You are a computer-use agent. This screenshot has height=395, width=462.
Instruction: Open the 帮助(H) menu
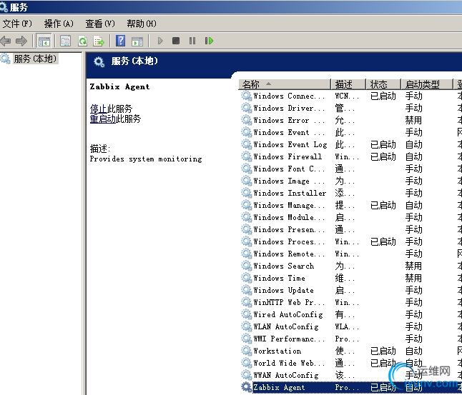[142, 24]
